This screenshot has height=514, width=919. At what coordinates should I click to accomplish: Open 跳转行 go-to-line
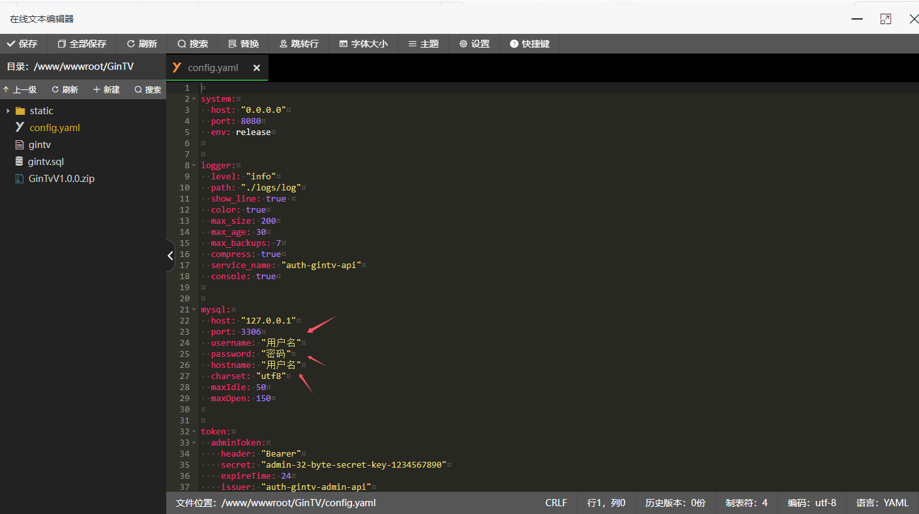point(299,44)
